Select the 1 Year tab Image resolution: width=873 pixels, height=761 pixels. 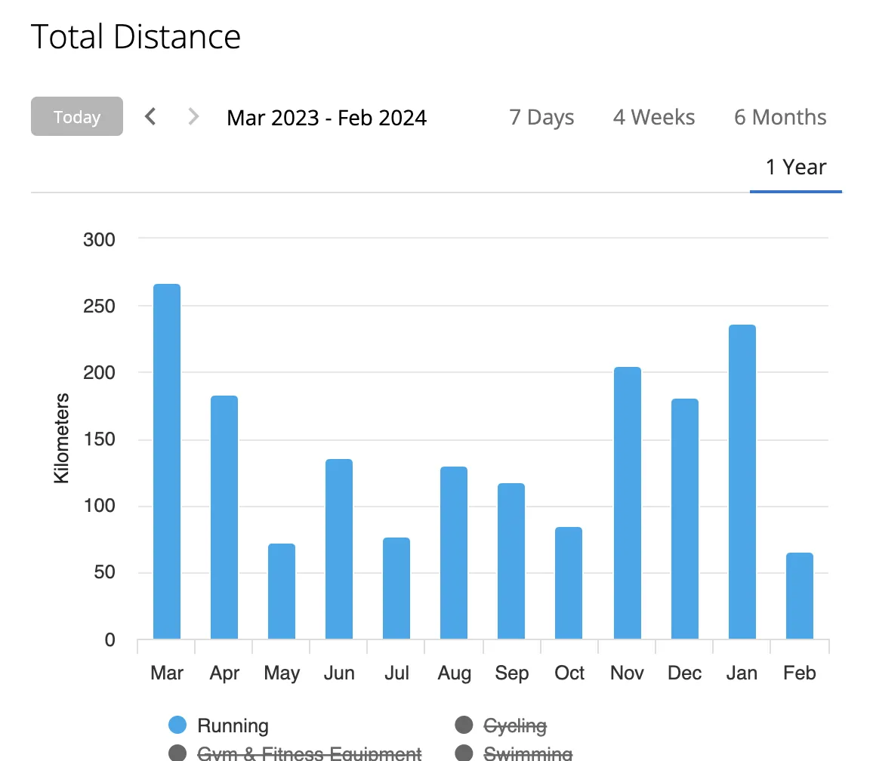click(796, 167)
